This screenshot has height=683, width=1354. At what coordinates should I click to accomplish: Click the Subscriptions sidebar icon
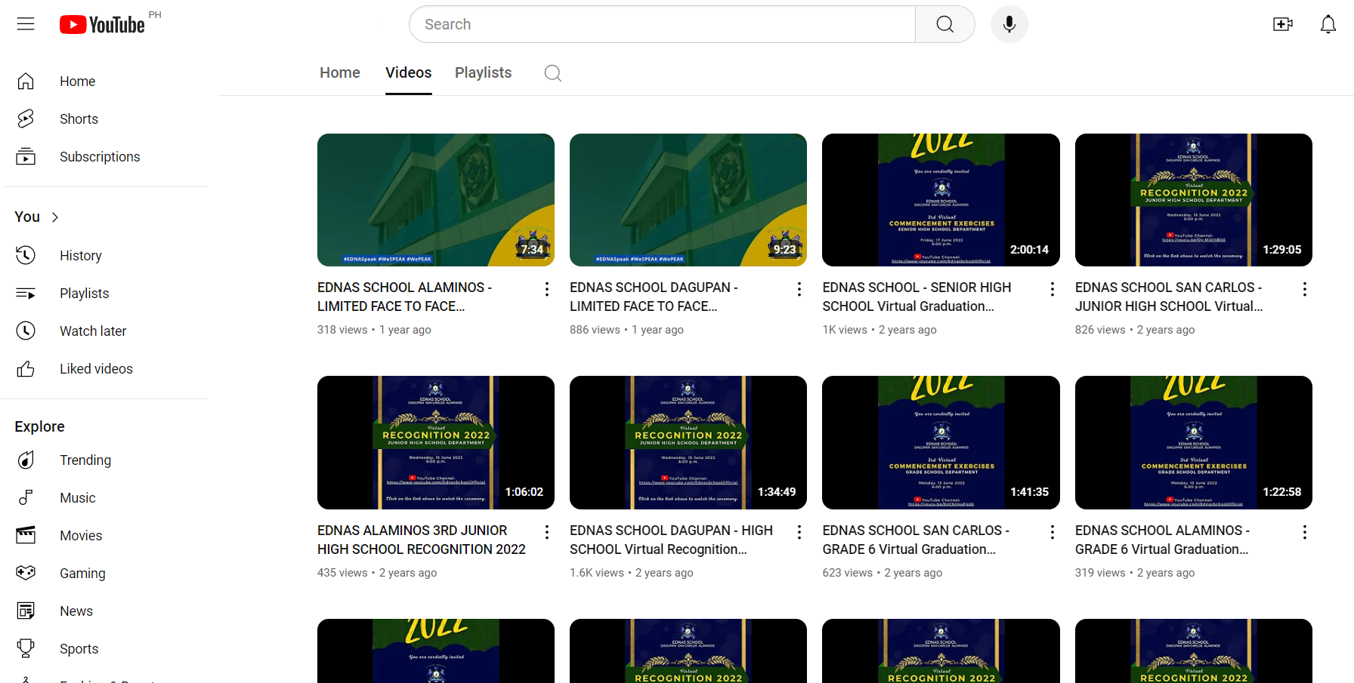click(x=26, y=157)
